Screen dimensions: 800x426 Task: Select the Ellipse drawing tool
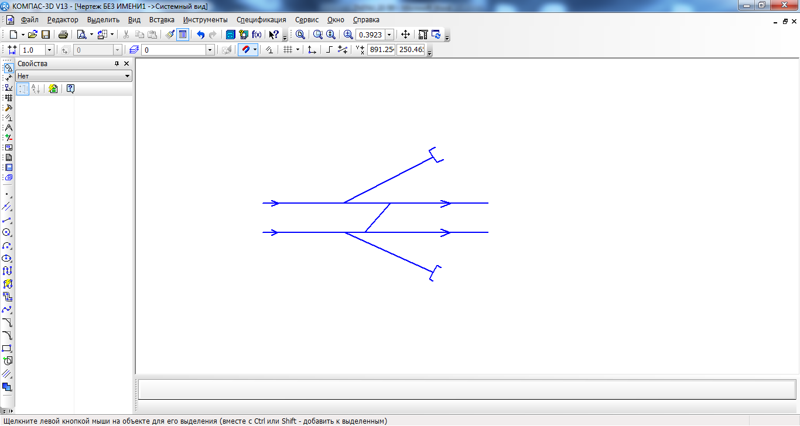(x=7, y=258)
